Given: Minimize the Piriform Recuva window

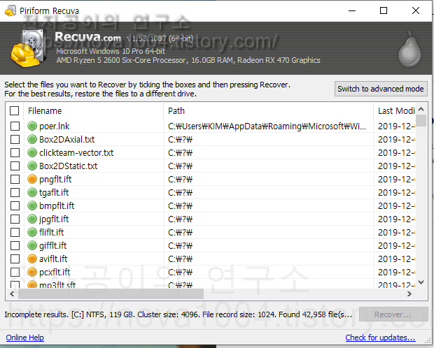Looking at the screenshot, I should coord(352,10).
